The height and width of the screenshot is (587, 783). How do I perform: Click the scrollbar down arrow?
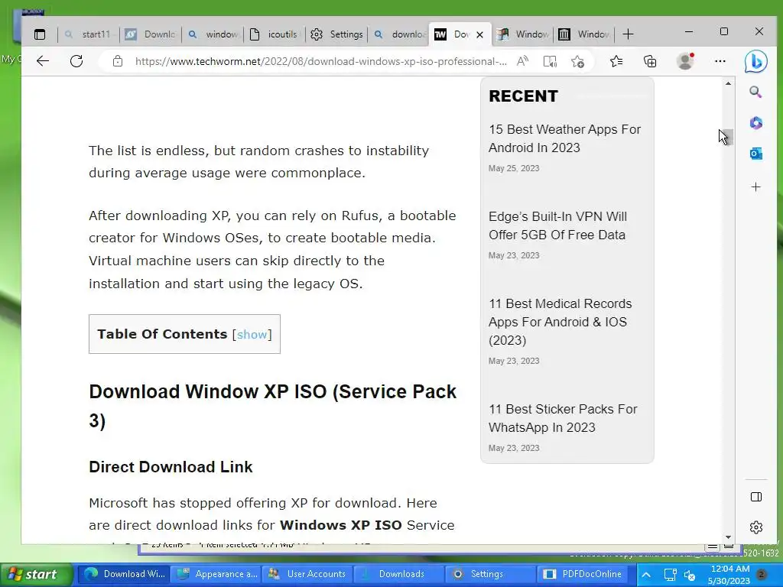point(728,537)
